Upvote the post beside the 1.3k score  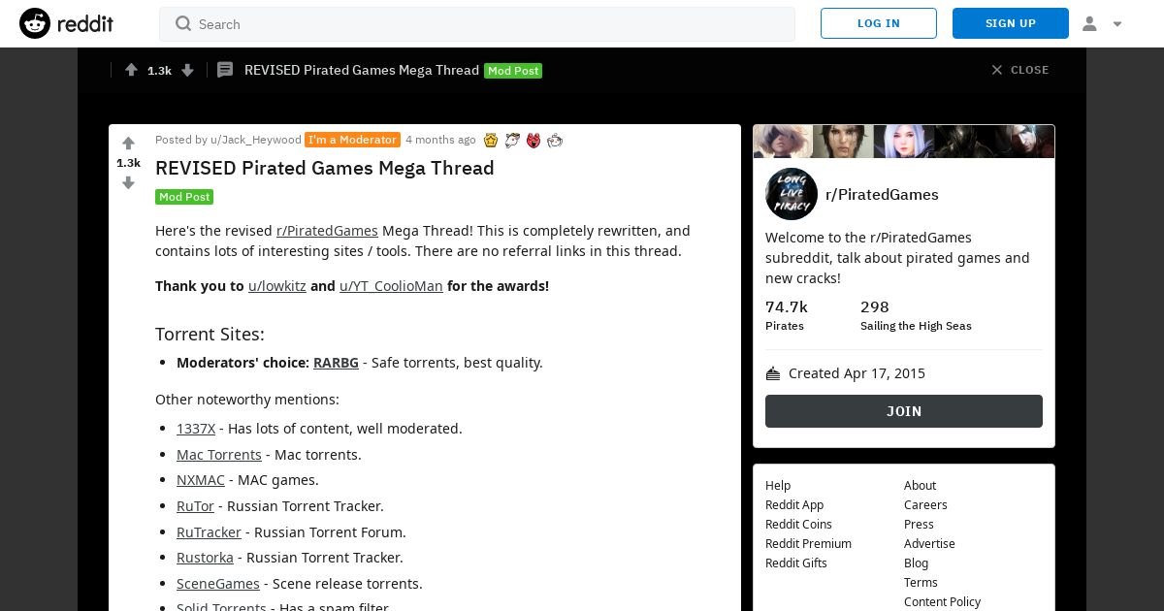[x=128, y=144]
